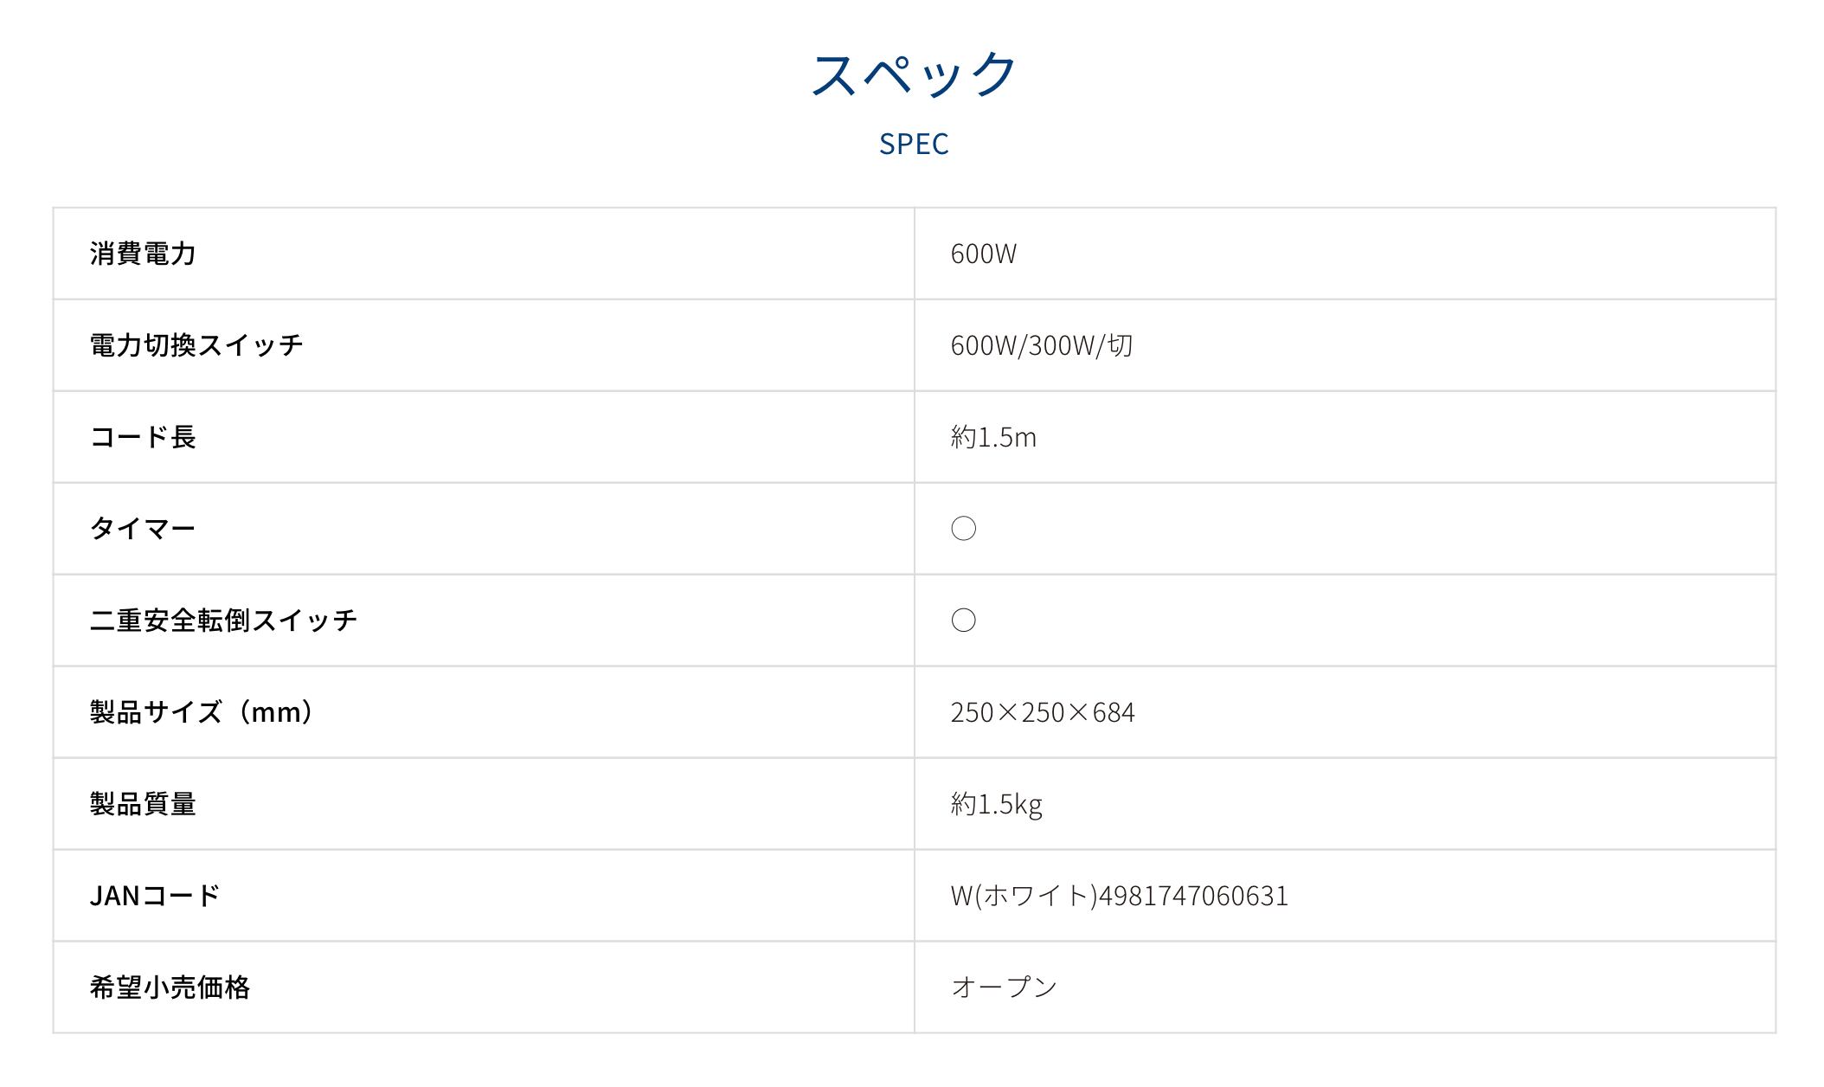This screenshot has width=1824, height=1087.
Task: Select the JANコード label
Action: coord(155,896)
